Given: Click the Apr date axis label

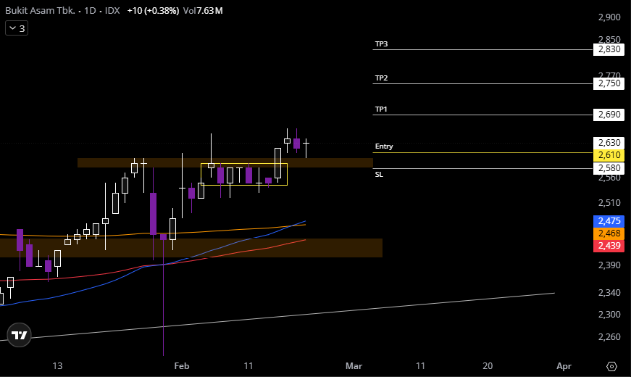Looking at the screenshot, I should [564, 366].
